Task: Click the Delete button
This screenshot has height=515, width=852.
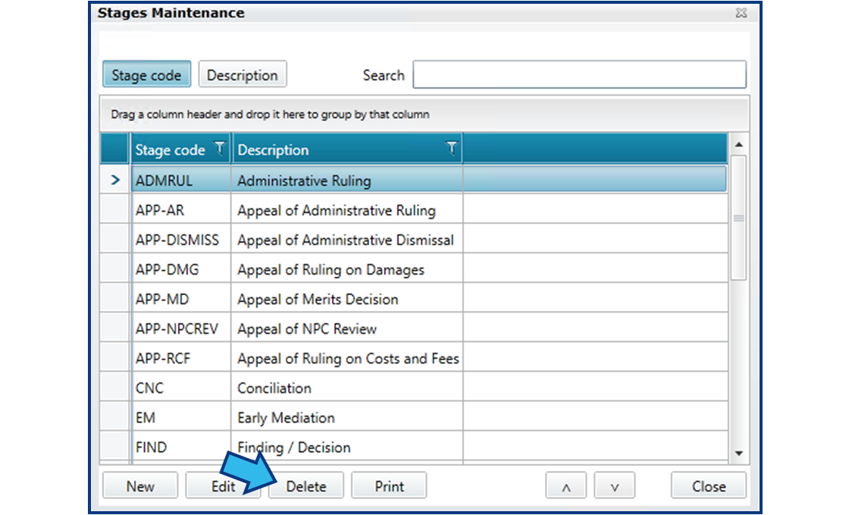Action: pos(306,486)
